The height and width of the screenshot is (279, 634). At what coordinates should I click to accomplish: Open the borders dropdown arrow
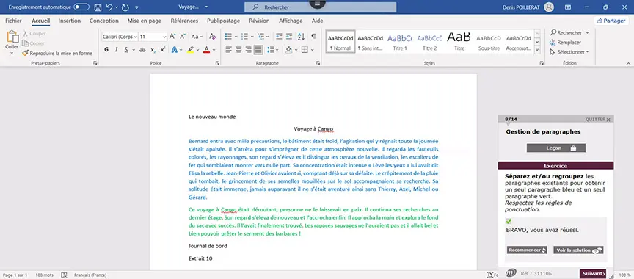(x=312, y=50)
